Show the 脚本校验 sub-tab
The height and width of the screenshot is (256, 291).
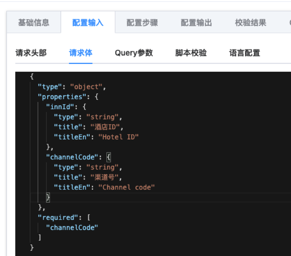tap(191, 53)
